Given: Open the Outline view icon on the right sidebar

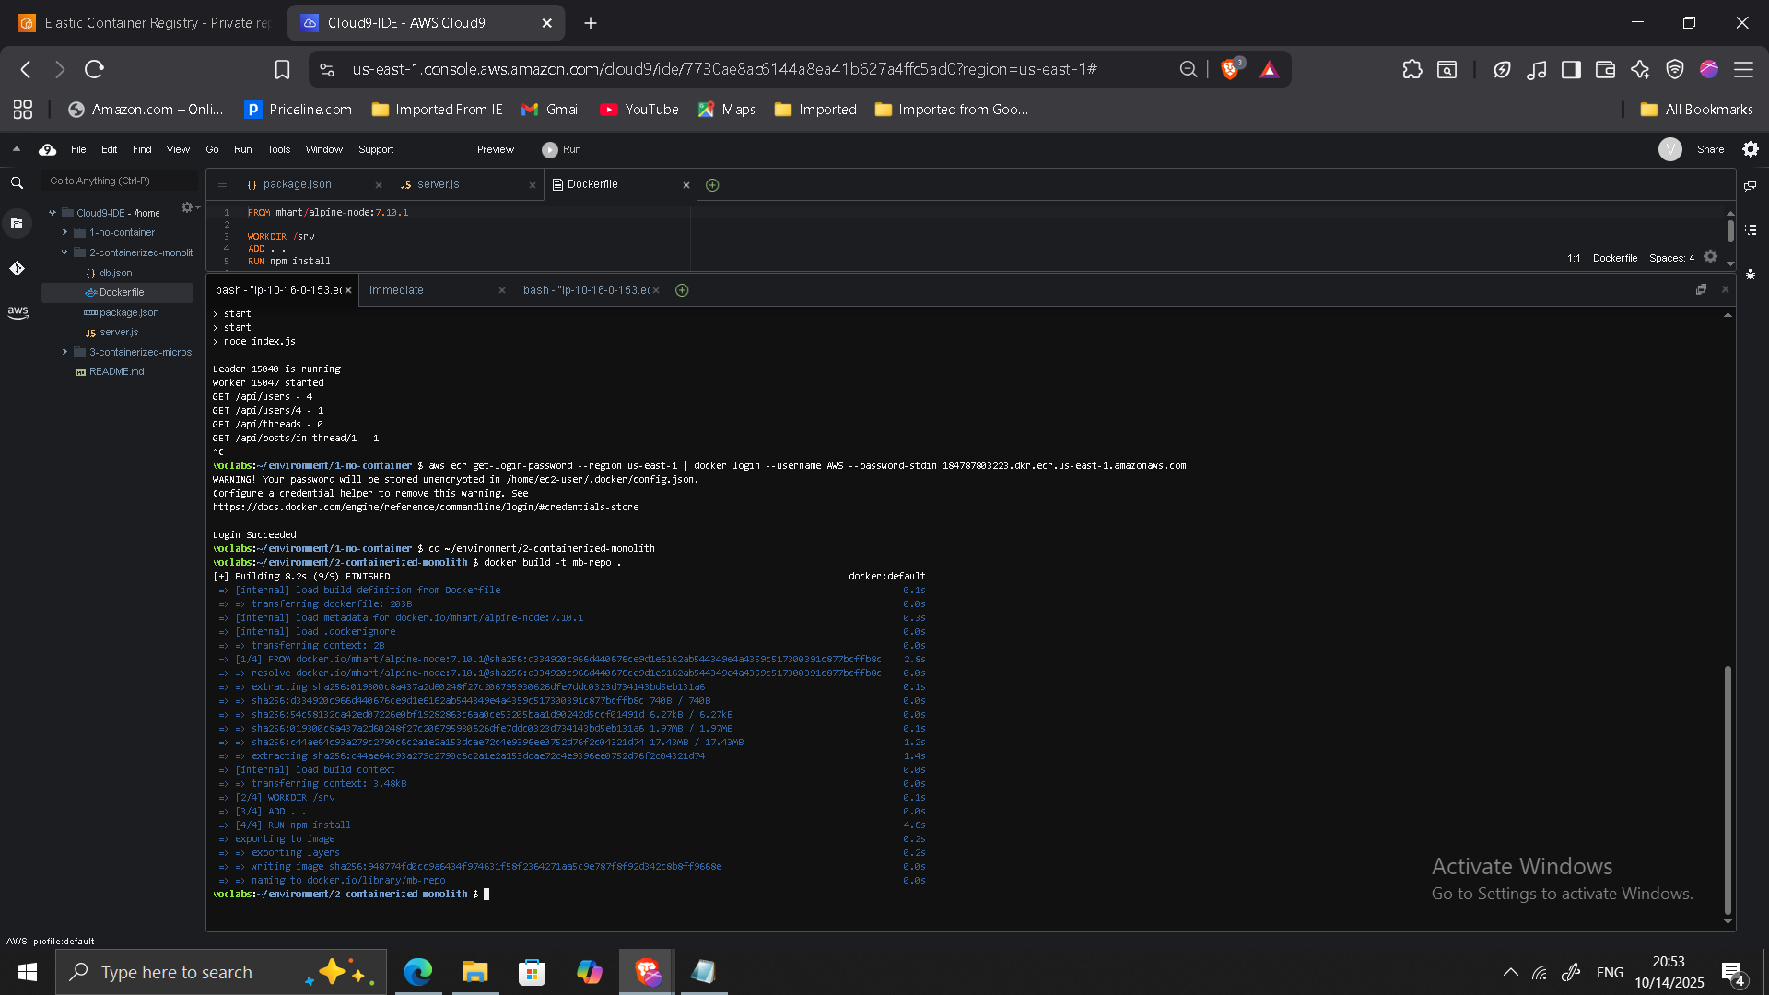Looking at the screenshot, I should click(x=1750, y=230).
